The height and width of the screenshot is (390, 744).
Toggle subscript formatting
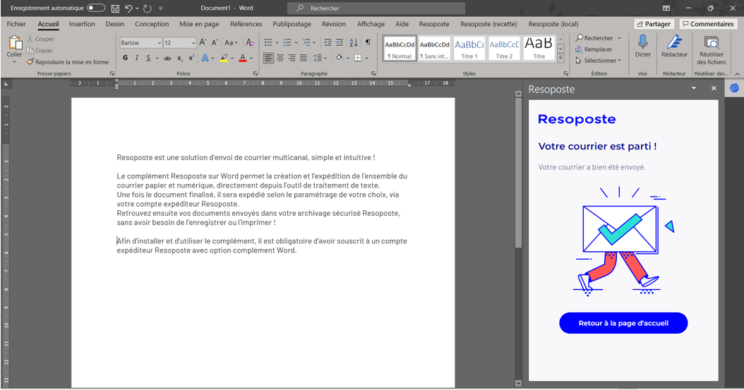tap(180, 58)
